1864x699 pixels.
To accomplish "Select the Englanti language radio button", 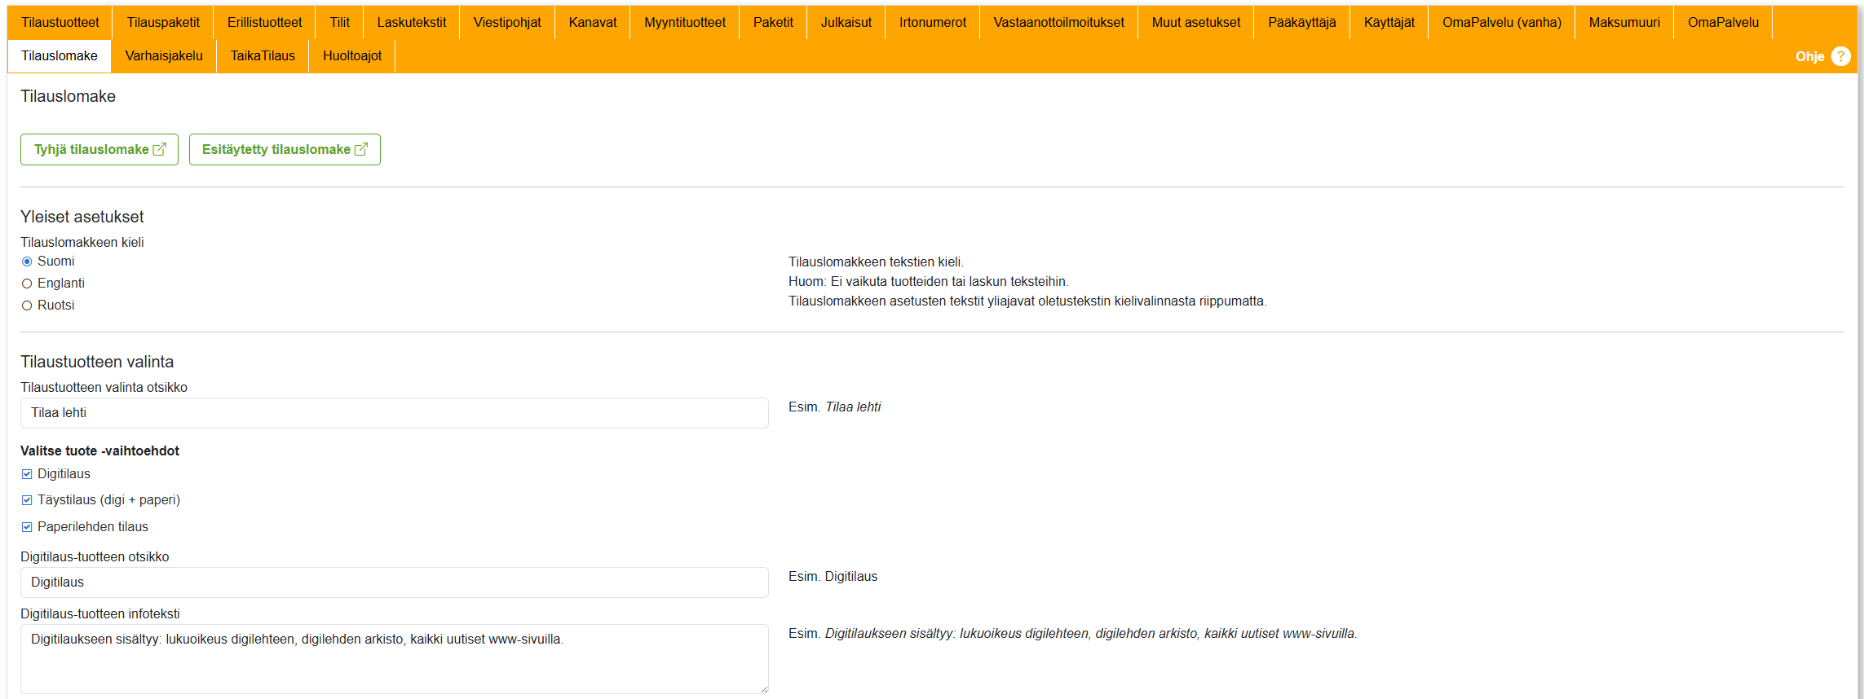I will [27, 284].
